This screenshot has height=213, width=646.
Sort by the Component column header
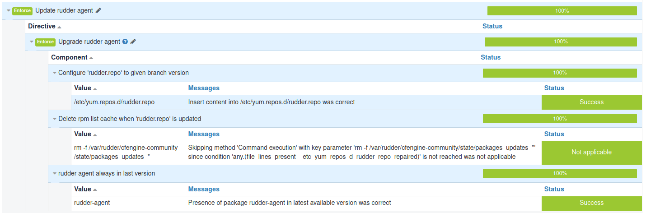tap(69, 57)
